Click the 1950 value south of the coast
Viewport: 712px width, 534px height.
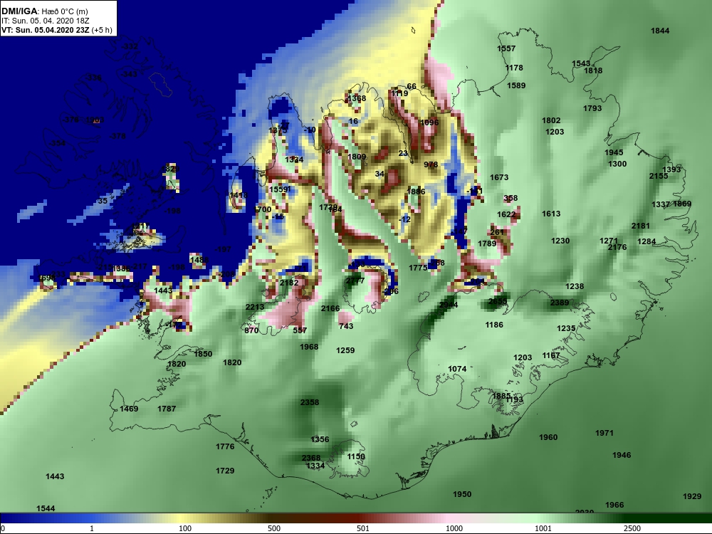pos(462,494)
